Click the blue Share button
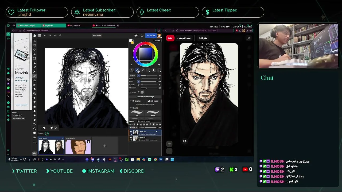Image resolution: width=342 pixels, height=192 pixels. click(151, 35)
